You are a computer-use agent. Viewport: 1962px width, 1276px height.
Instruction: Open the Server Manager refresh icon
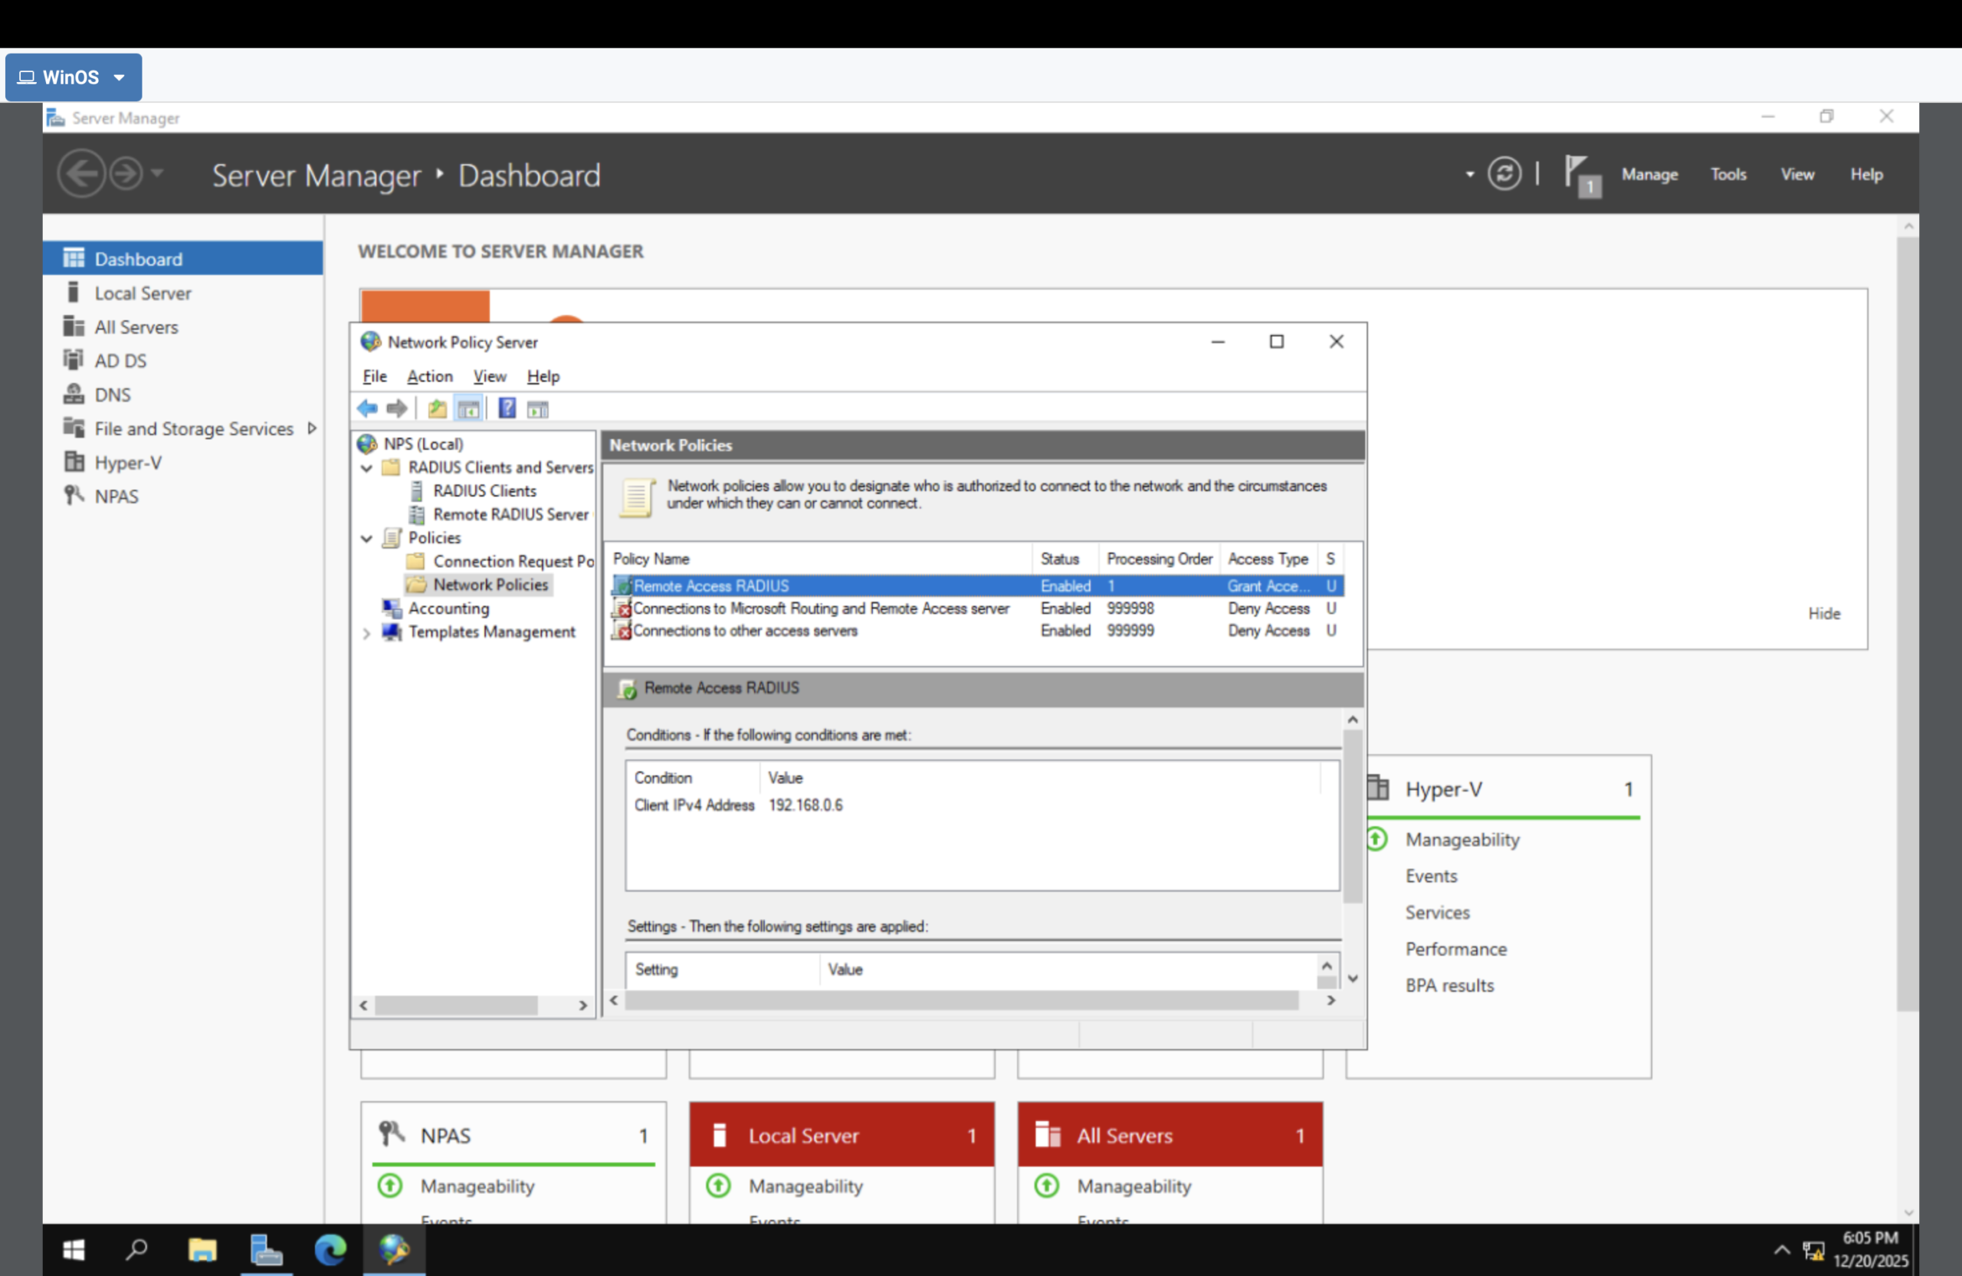click(1505, 173)
